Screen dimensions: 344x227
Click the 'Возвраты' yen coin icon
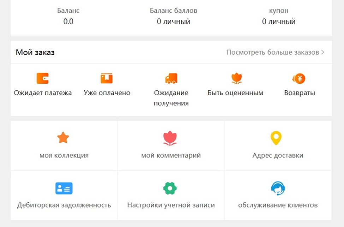[299, 78]
